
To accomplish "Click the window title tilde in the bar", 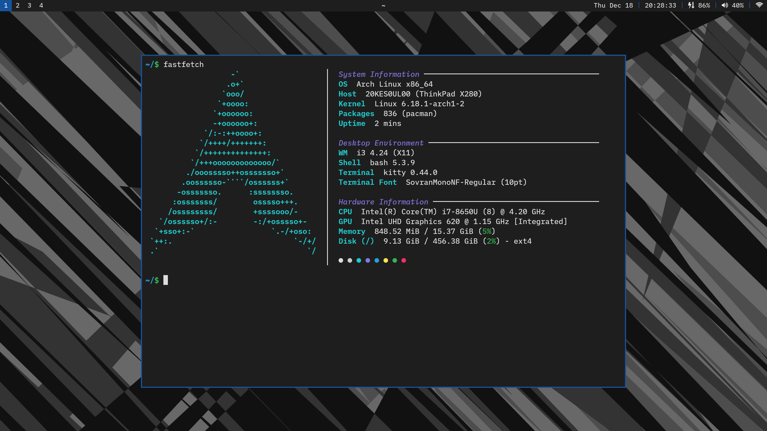I will pos(383,5).
